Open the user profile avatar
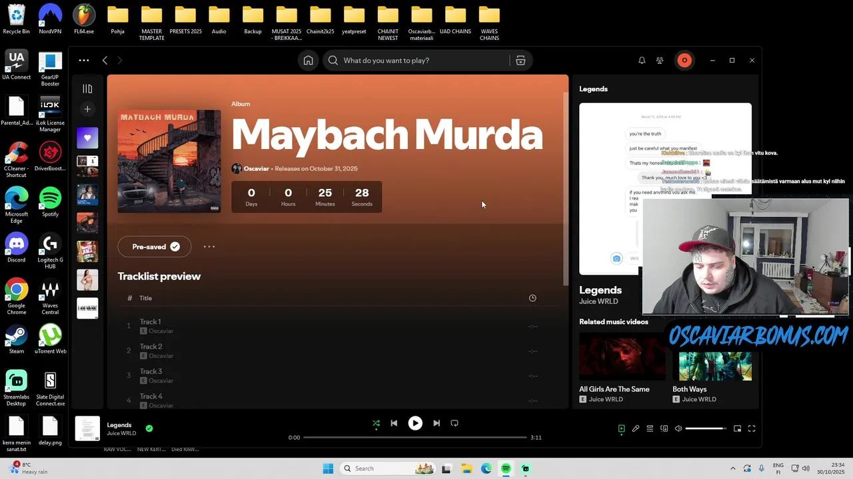 tap(684, 61)
